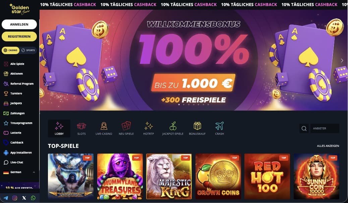Open WhatsApp social icon
Image resolution: width=348 pixels, height=203 pixels.
[x=33, y=198]
